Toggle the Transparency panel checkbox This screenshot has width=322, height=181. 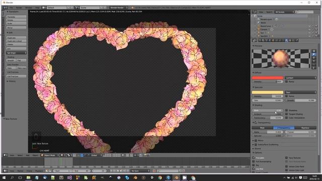(x=256, y=123)
